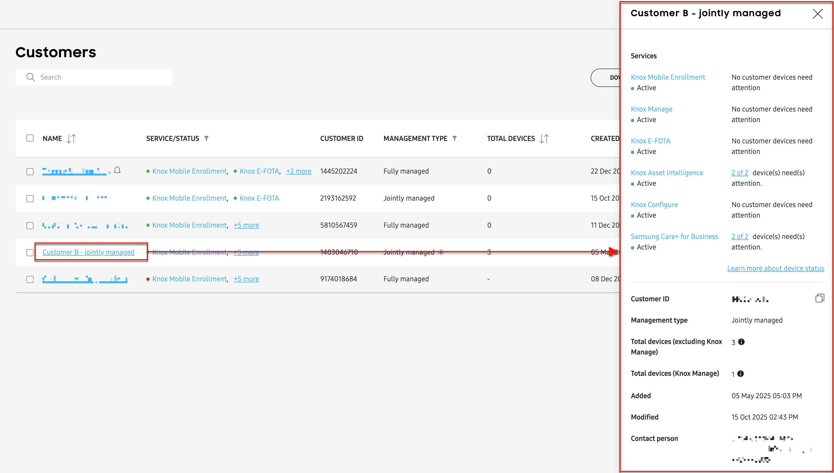Open Samsung Care+ for Business link

pyautogui.click(x=674, y=236)
